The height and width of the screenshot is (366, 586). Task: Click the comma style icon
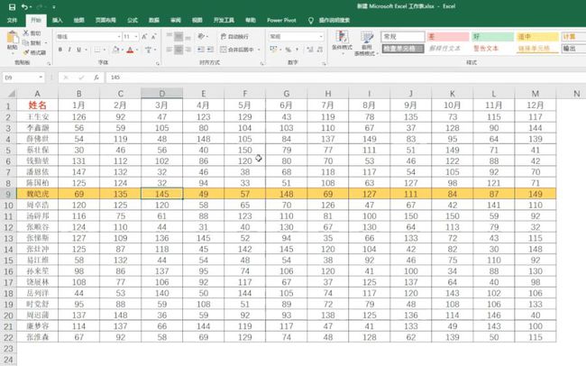pos(298,50)
